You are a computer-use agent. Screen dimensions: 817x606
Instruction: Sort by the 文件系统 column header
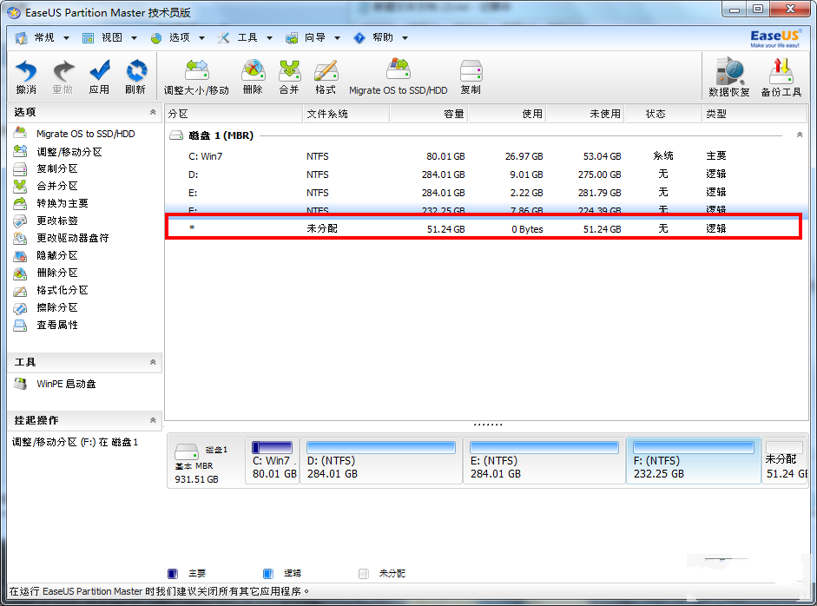[x=346, y=114]
